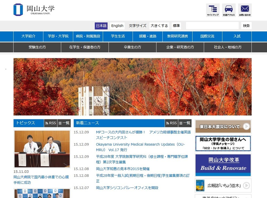
Task: Open the press conference photo thumbnail
Action: pyautogui.click(x=42, y=149)
